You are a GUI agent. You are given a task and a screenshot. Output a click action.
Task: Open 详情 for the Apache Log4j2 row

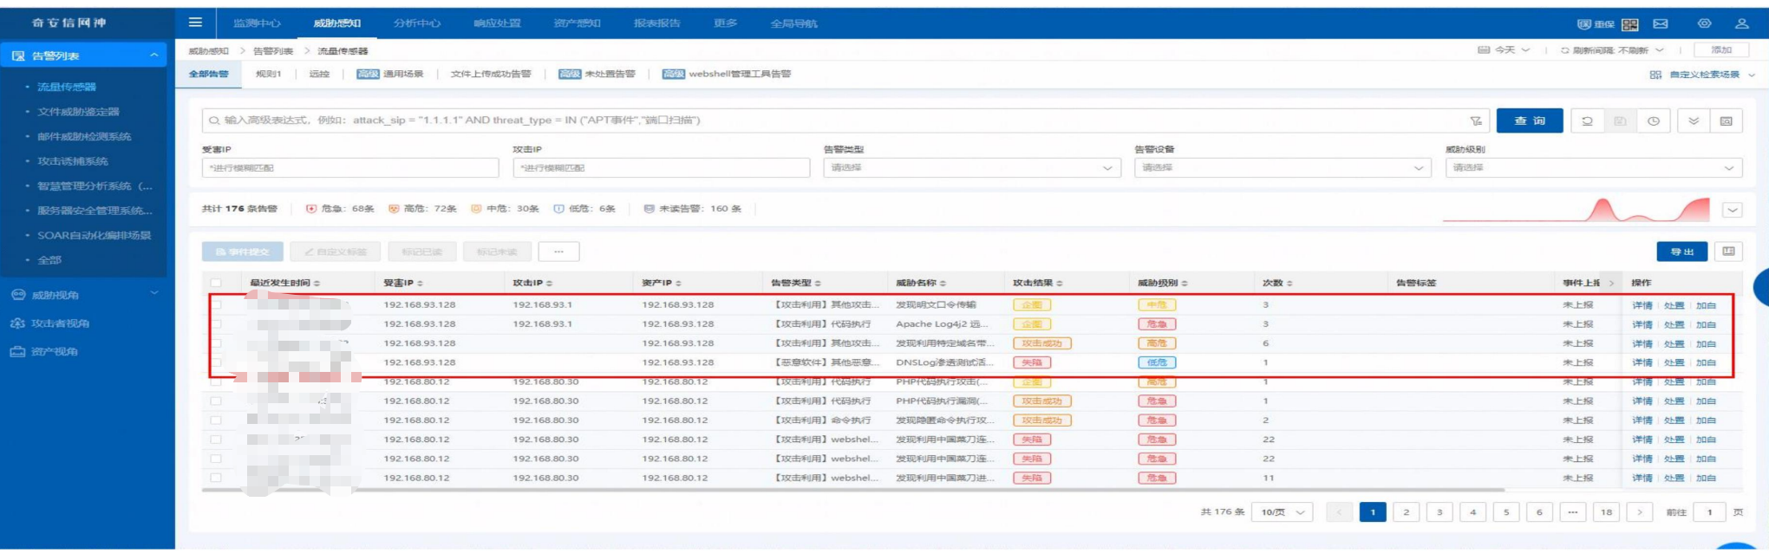click(x=1642, y=325)
